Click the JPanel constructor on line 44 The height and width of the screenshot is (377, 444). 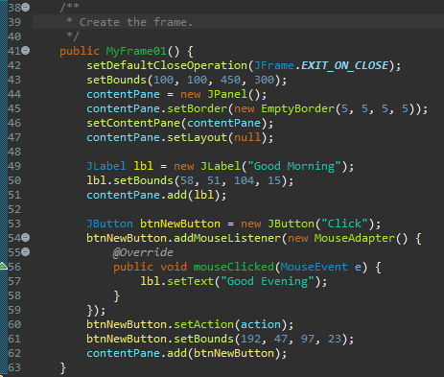[x=227, y=94]
